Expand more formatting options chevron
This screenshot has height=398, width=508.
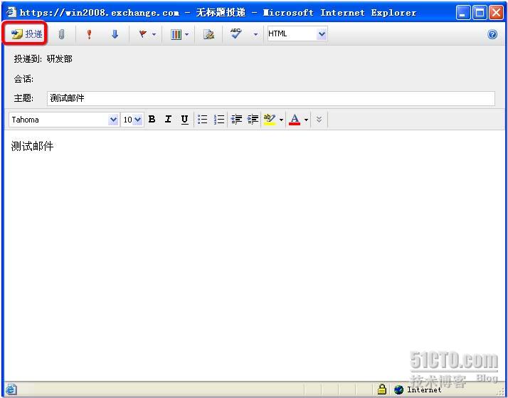tap(319, 120)
